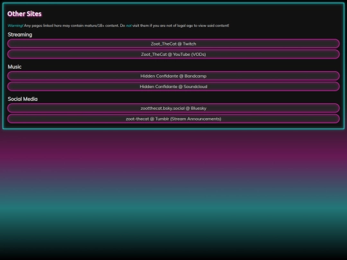The image size is (347, 260).
Task: Open the Zoot_TheCat @ YouTube (VODs) link
Action: click(x=173, y=55)
